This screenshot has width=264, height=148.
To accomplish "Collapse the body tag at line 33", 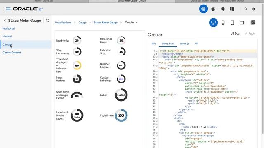I will 157,57.
